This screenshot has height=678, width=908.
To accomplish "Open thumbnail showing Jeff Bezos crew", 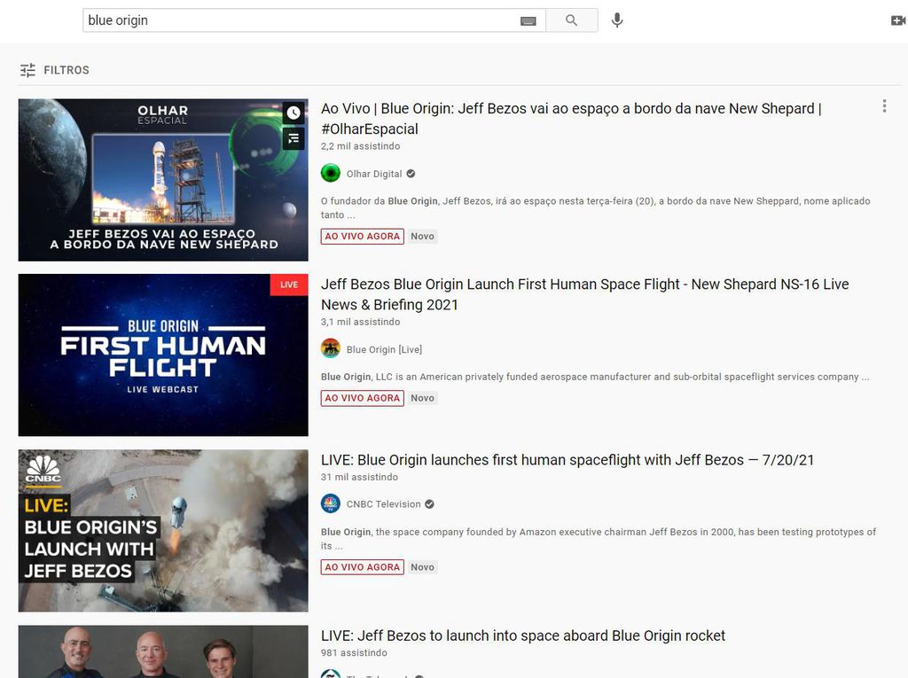I will [163, 651].
